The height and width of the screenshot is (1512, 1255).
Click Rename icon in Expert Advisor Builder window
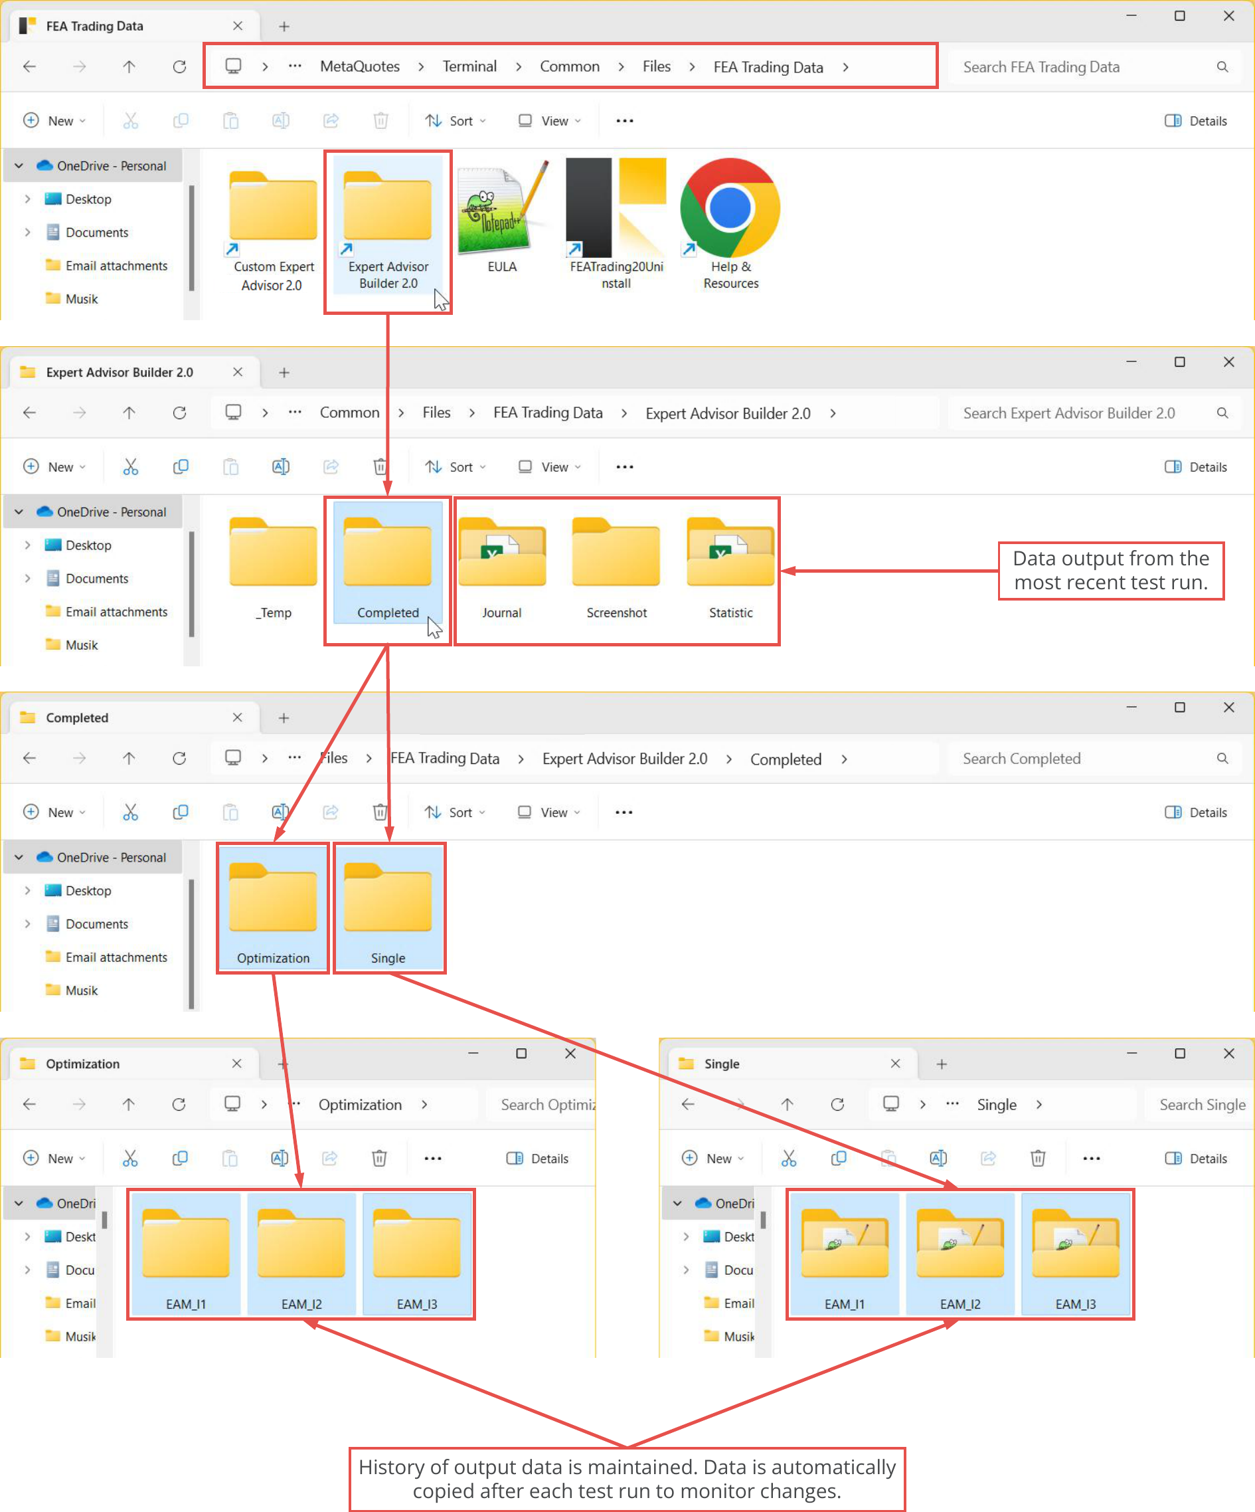[x=281, y=466]
